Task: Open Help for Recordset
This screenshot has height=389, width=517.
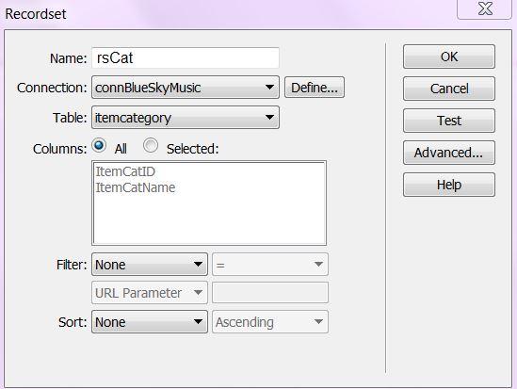Action: pyautogui.click(x=449, y=185)
